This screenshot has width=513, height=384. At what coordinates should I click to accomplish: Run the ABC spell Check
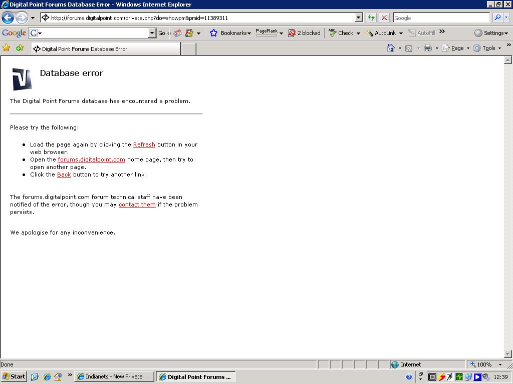(x=341, y=33)
